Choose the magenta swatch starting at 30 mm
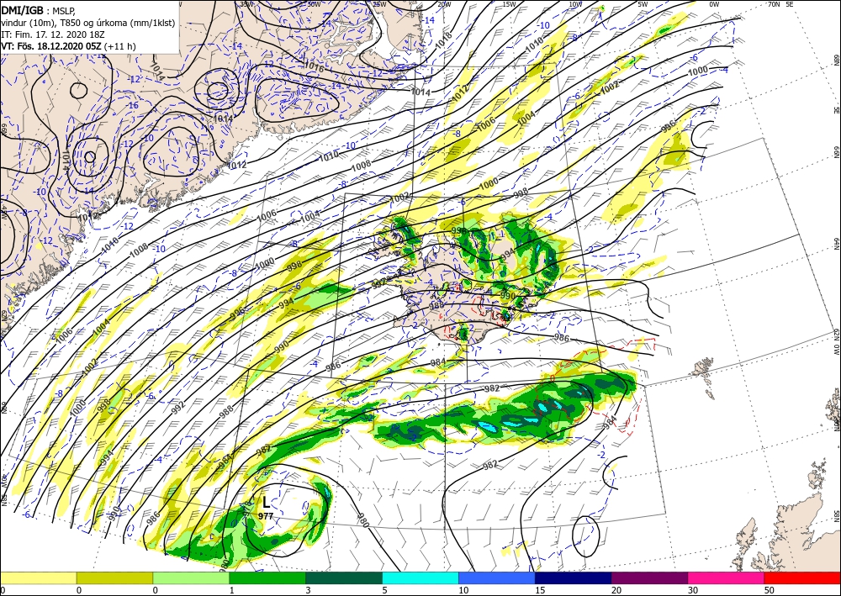Screen dimensions: 841x596 coord(727,578)
